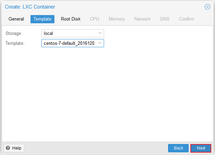Click the Template field with centos-7-default

pos(73,43)
